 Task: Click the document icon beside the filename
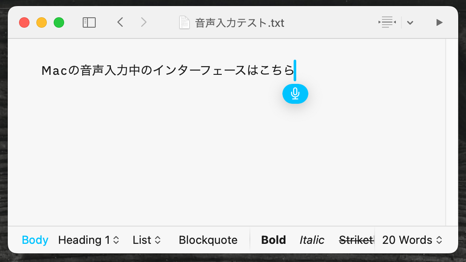184,22
